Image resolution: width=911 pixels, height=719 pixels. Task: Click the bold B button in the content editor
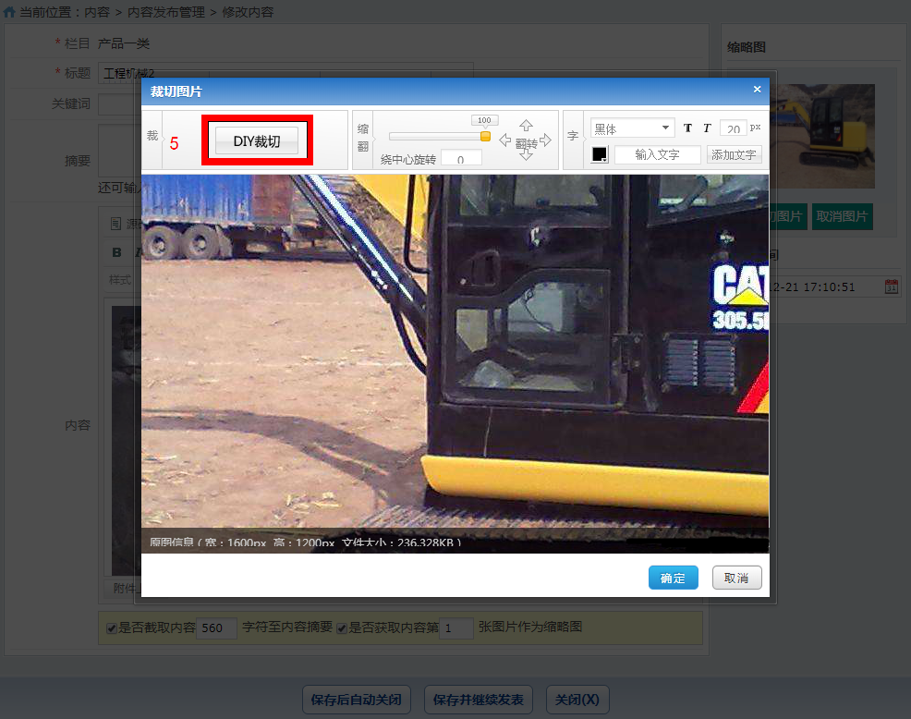(x=116, y=252)
